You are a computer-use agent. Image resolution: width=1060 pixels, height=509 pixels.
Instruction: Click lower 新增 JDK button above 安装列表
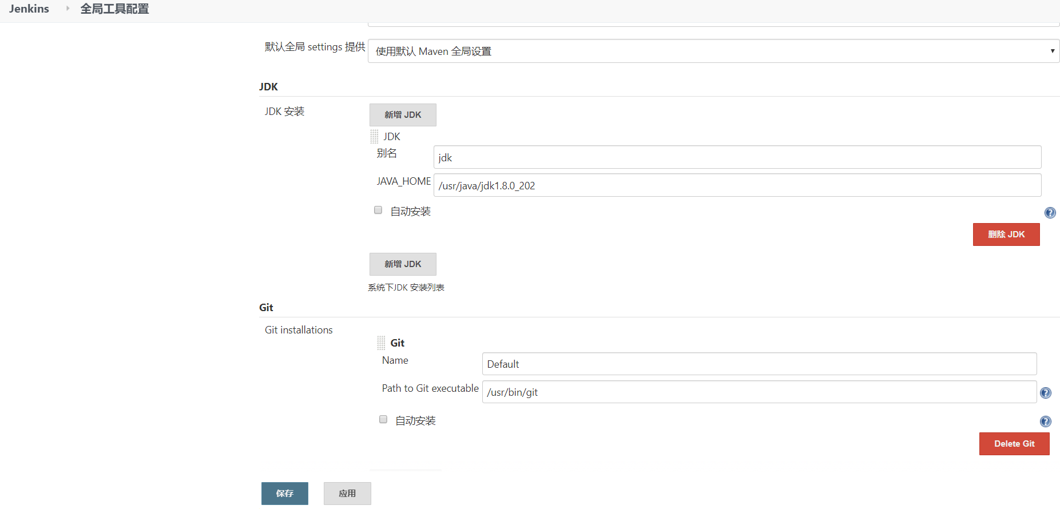pyautogui.click(x=403, y=264)
